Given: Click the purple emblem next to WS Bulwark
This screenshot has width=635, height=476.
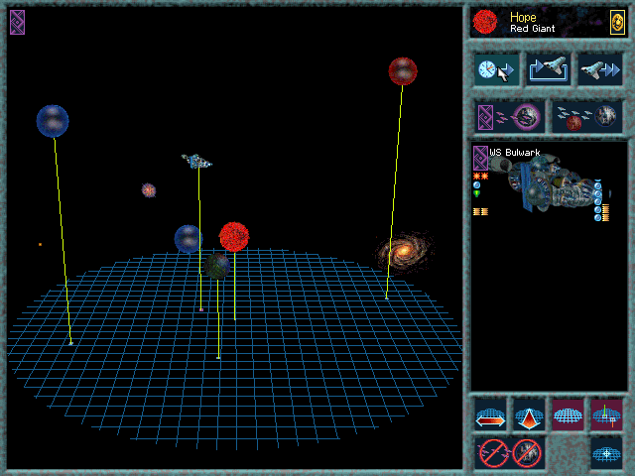Looking at the screenshot, I should [480, 158].
